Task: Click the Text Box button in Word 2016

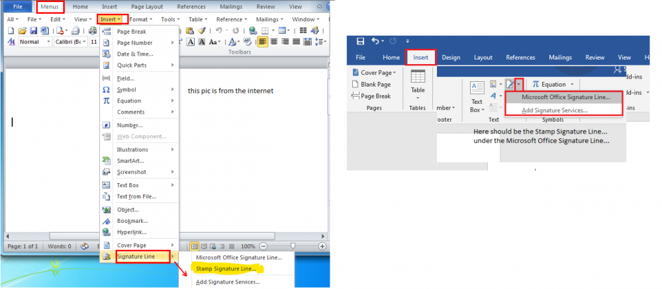Action: pyautogui.click(x=477, y=97)
